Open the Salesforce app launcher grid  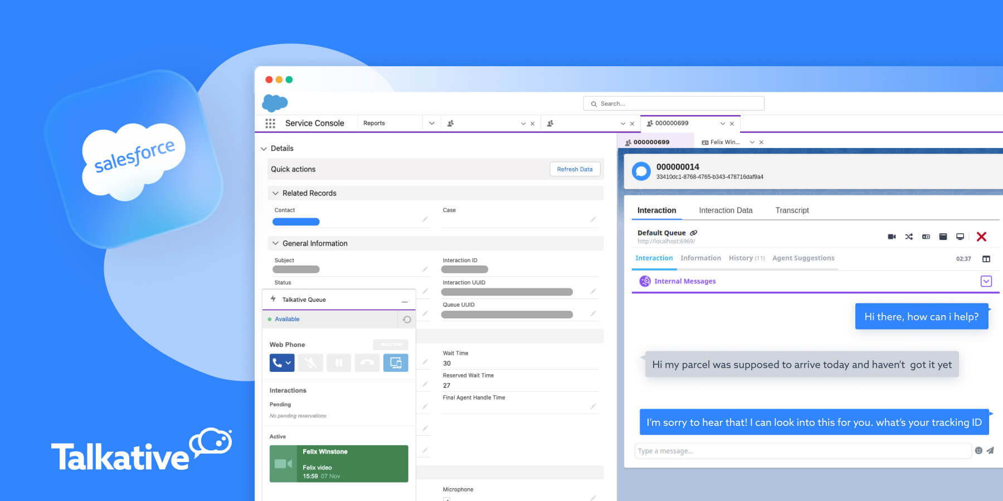coord(270,123)
